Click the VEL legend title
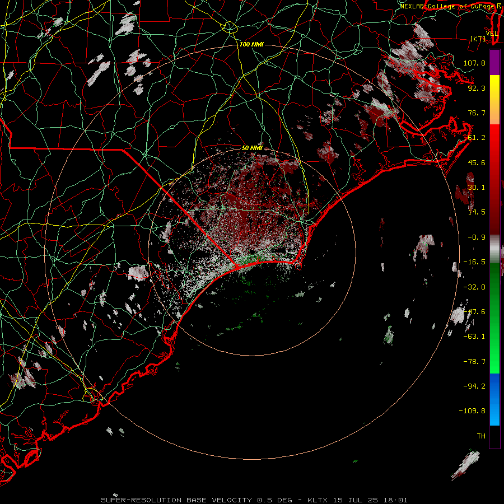 point(492,34)
